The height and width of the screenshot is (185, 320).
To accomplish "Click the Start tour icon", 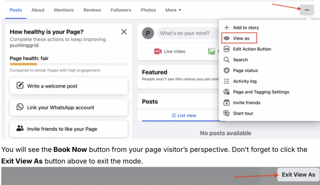I will pos(227,113).
